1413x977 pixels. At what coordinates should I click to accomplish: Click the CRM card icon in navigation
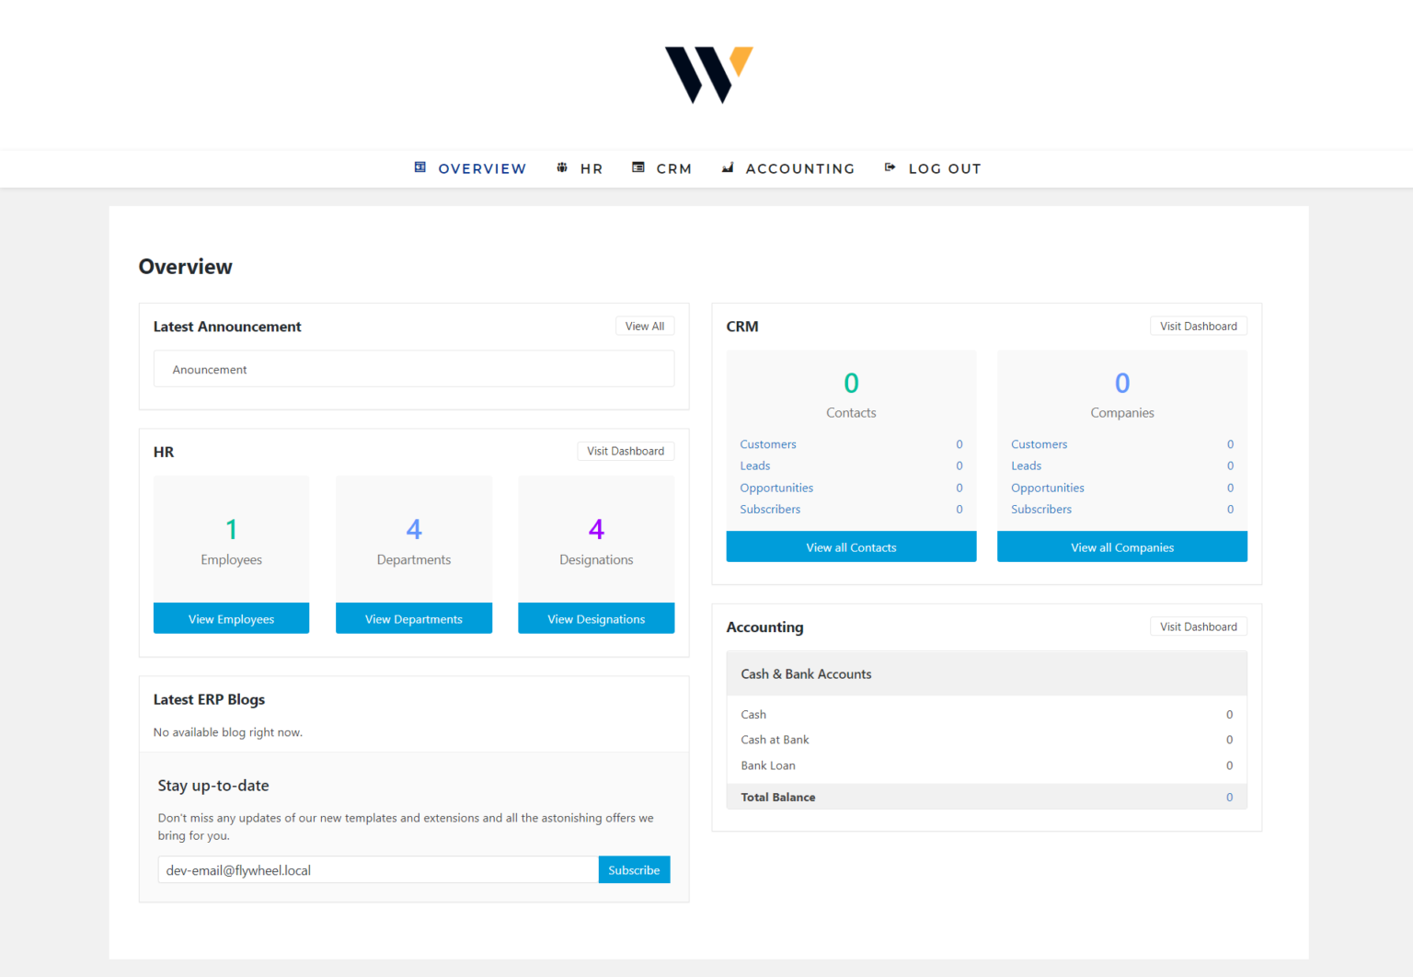coord(638,167)
